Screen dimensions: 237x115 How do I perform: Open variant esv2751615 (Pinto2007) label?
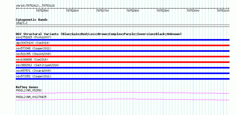point(34,37)
